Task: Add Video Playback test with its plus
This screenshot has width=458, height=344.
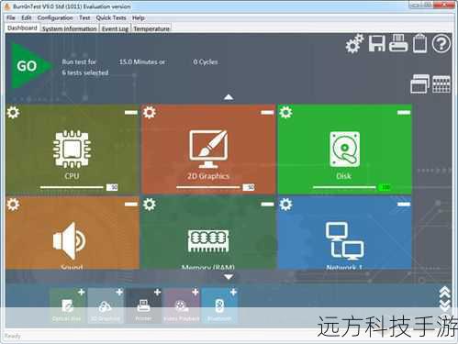Action: (195, 292)
